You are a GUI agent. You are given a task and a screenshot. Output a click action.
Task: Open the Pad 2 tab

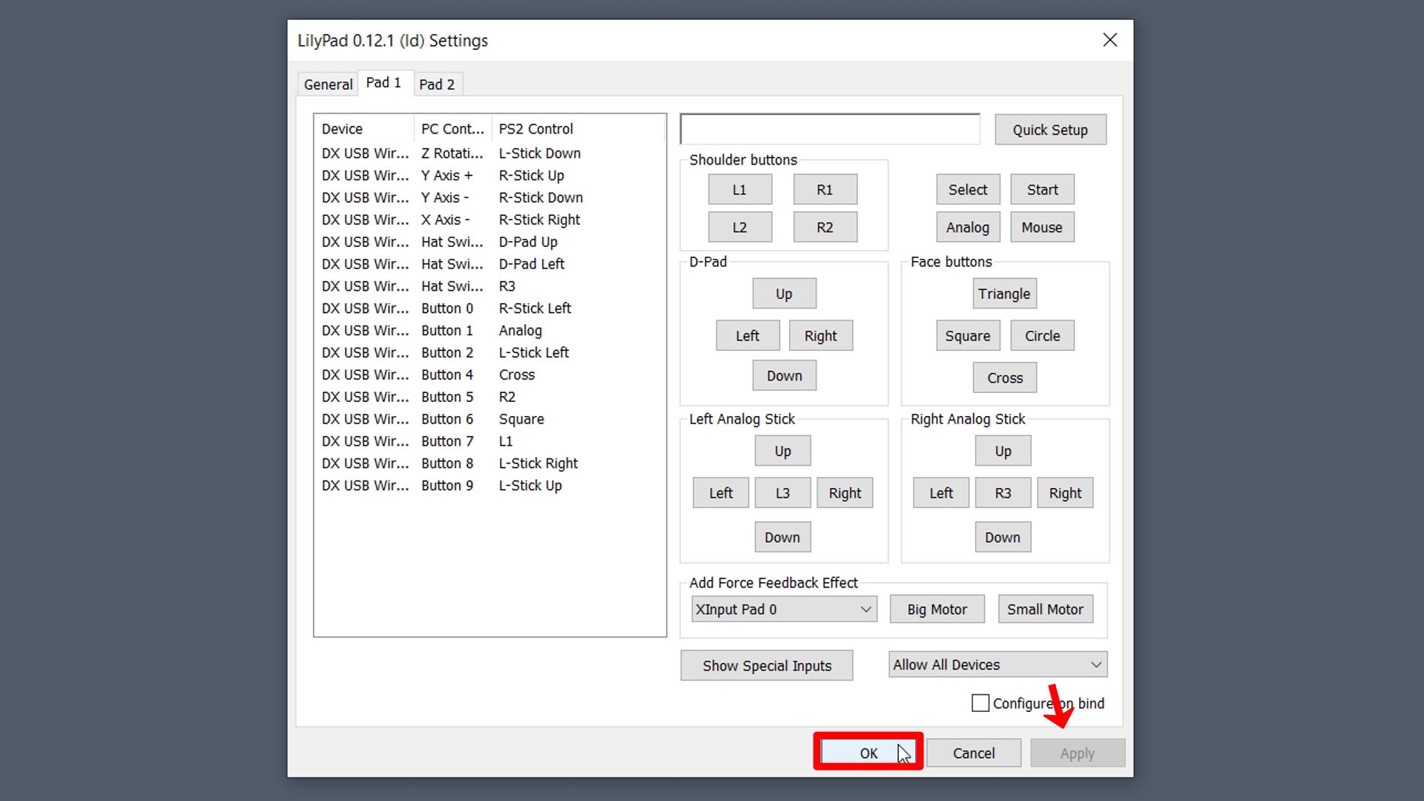click(437, 84)
